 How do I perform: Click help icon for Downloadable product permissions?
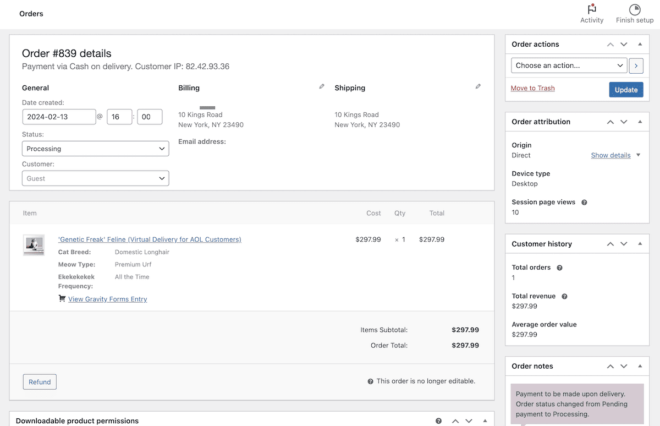point(438,421)
